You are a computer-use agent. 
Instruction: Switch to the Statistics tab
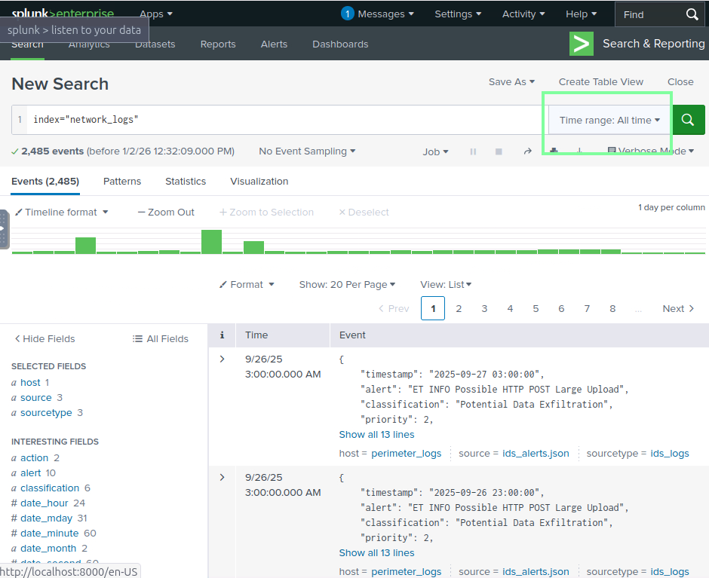click(x=186, y=182)
